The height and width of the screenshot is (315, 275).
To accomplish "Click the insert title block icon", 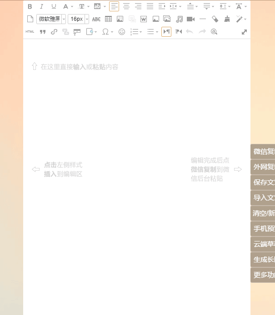I will [x=77, y=32].
